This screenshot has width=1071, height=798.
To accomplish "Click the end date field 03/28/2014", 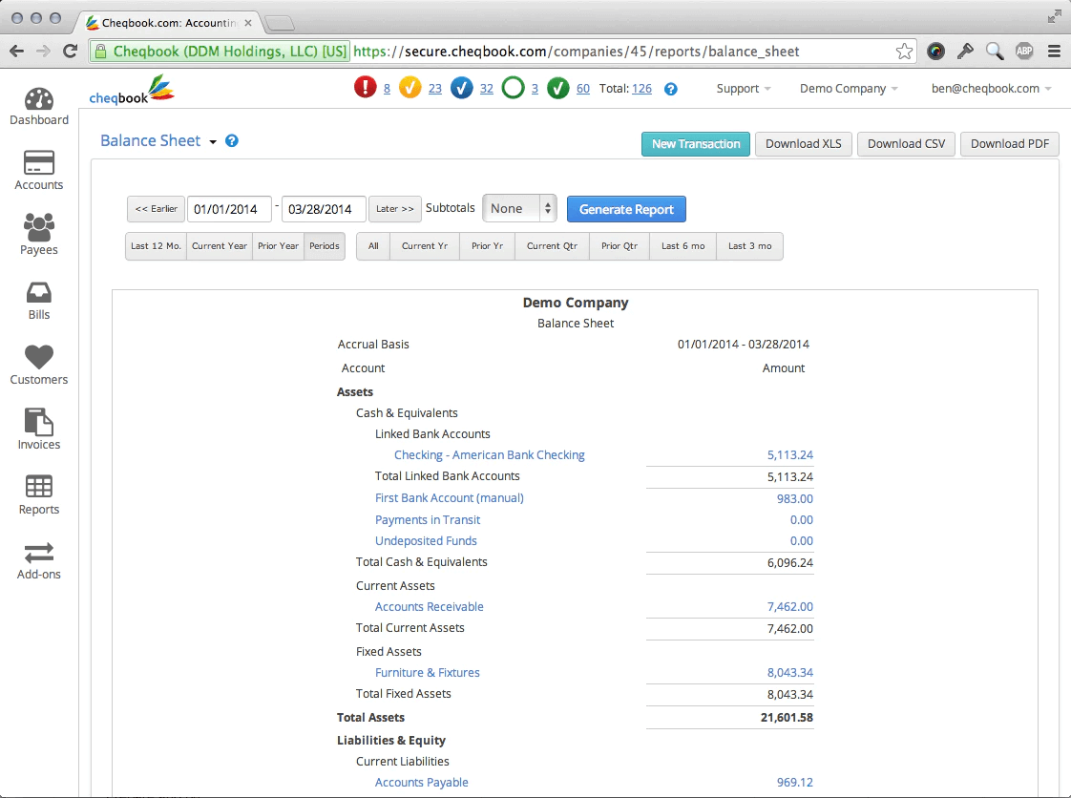I will pyautogui.click(x=324, y=209).
